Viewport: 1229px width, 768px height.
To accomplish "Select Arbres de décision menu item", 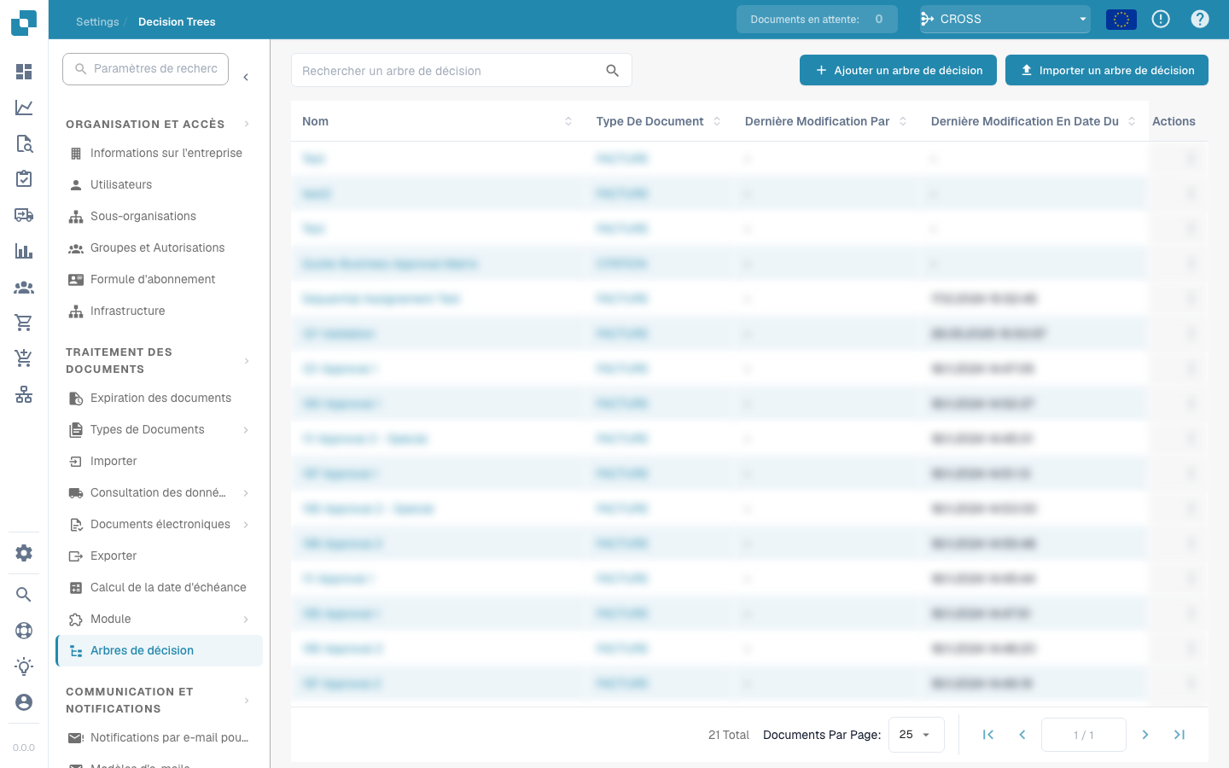I will pos(159,651).
